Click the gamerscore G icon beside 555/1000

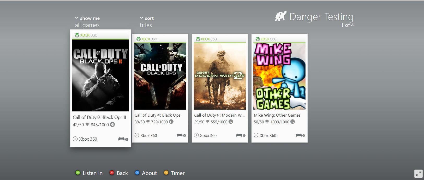coord(231,122)
